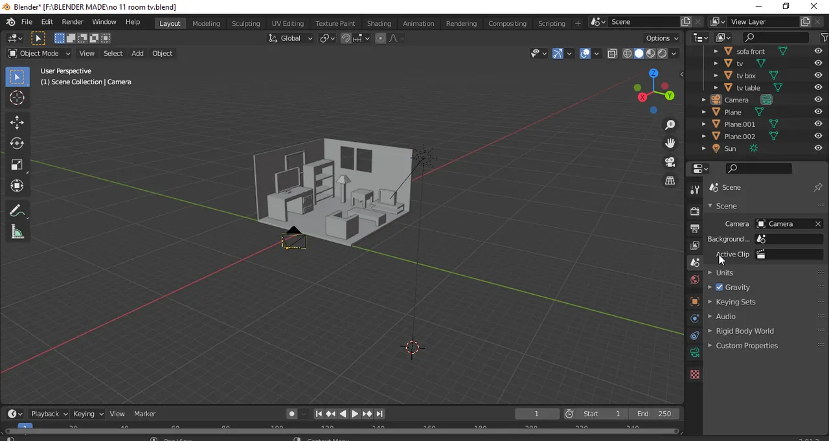Open the green Camera data properties tab
The image size is (829, 441).
(695, 353)
